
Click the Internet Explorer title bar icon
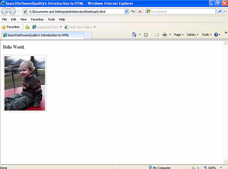(3, 3)
